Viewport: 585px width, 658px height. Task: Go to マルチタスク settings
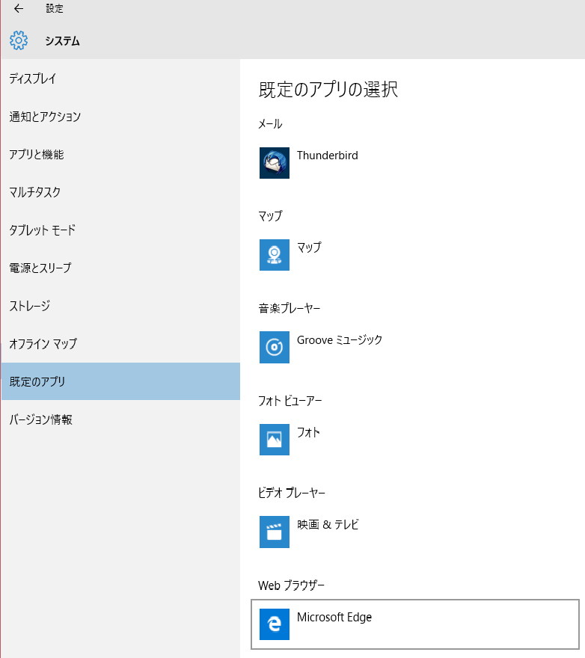coord(120,192)
